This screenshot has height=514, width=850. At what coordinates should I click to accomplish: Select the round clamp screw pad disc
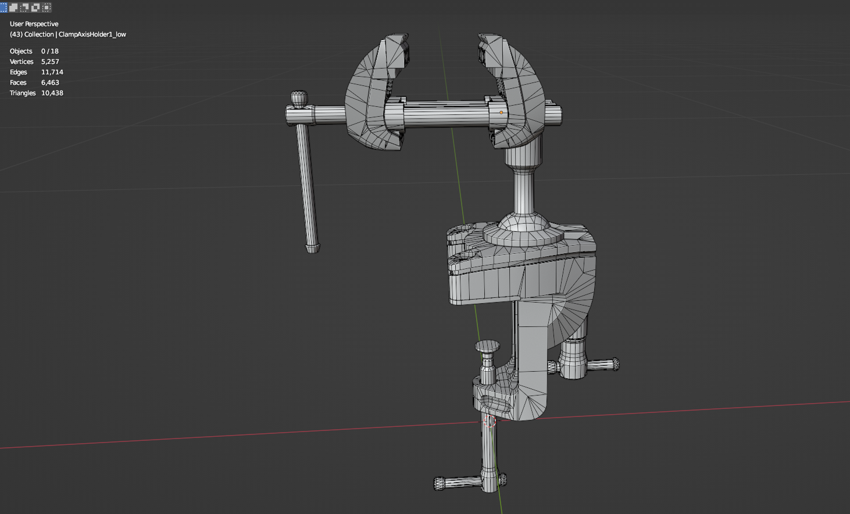487,347
